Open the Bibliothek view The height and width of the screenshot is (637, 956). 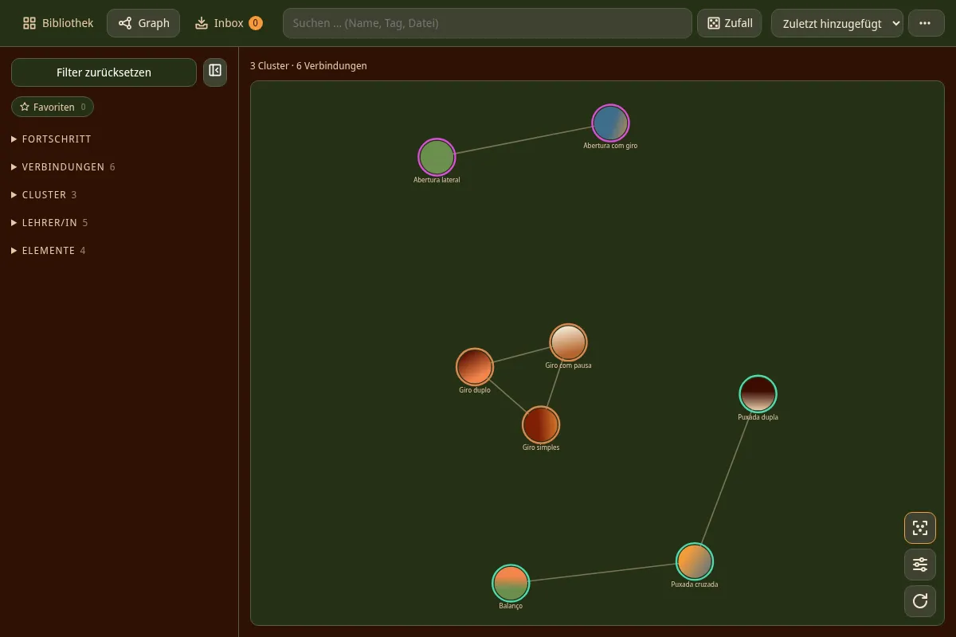tap(58, 23)
